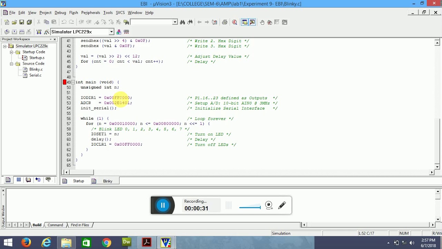Collapse the Simulator LPC229x tree root
This screenshot has width=442, height=249.
pos(5,46)
